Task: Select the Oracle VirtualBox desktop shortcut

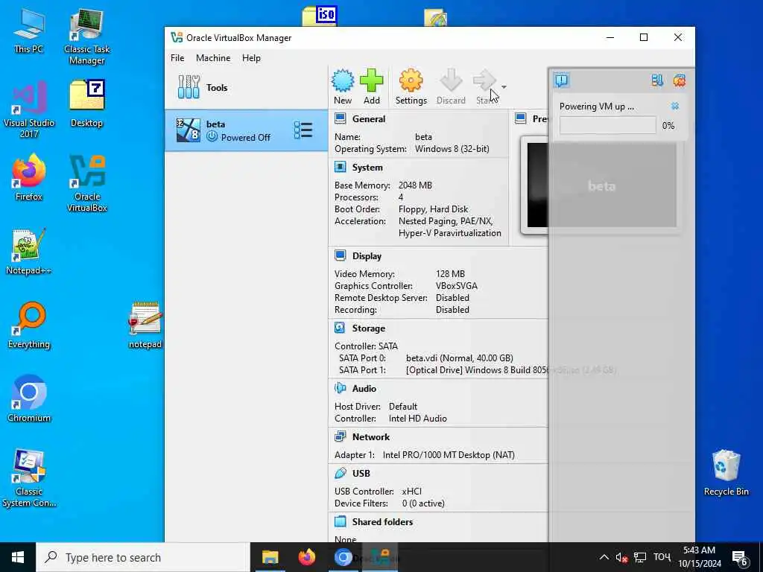Action: 87,183
